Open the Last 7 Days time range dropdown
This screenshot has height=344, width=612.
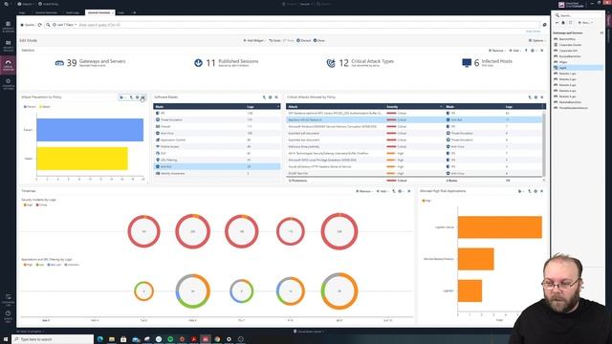pyautogui.click(x=65, y=25)
